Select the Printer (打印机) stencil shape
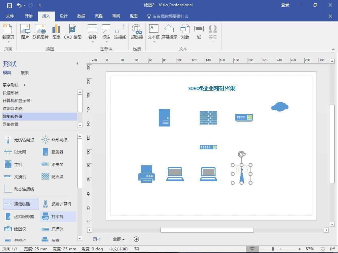The width and height of the screenshot is (338, 253). [58, 216]
